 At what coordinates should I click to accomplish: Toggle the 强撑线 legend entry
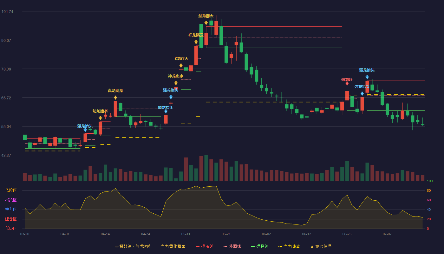[260, 246]
